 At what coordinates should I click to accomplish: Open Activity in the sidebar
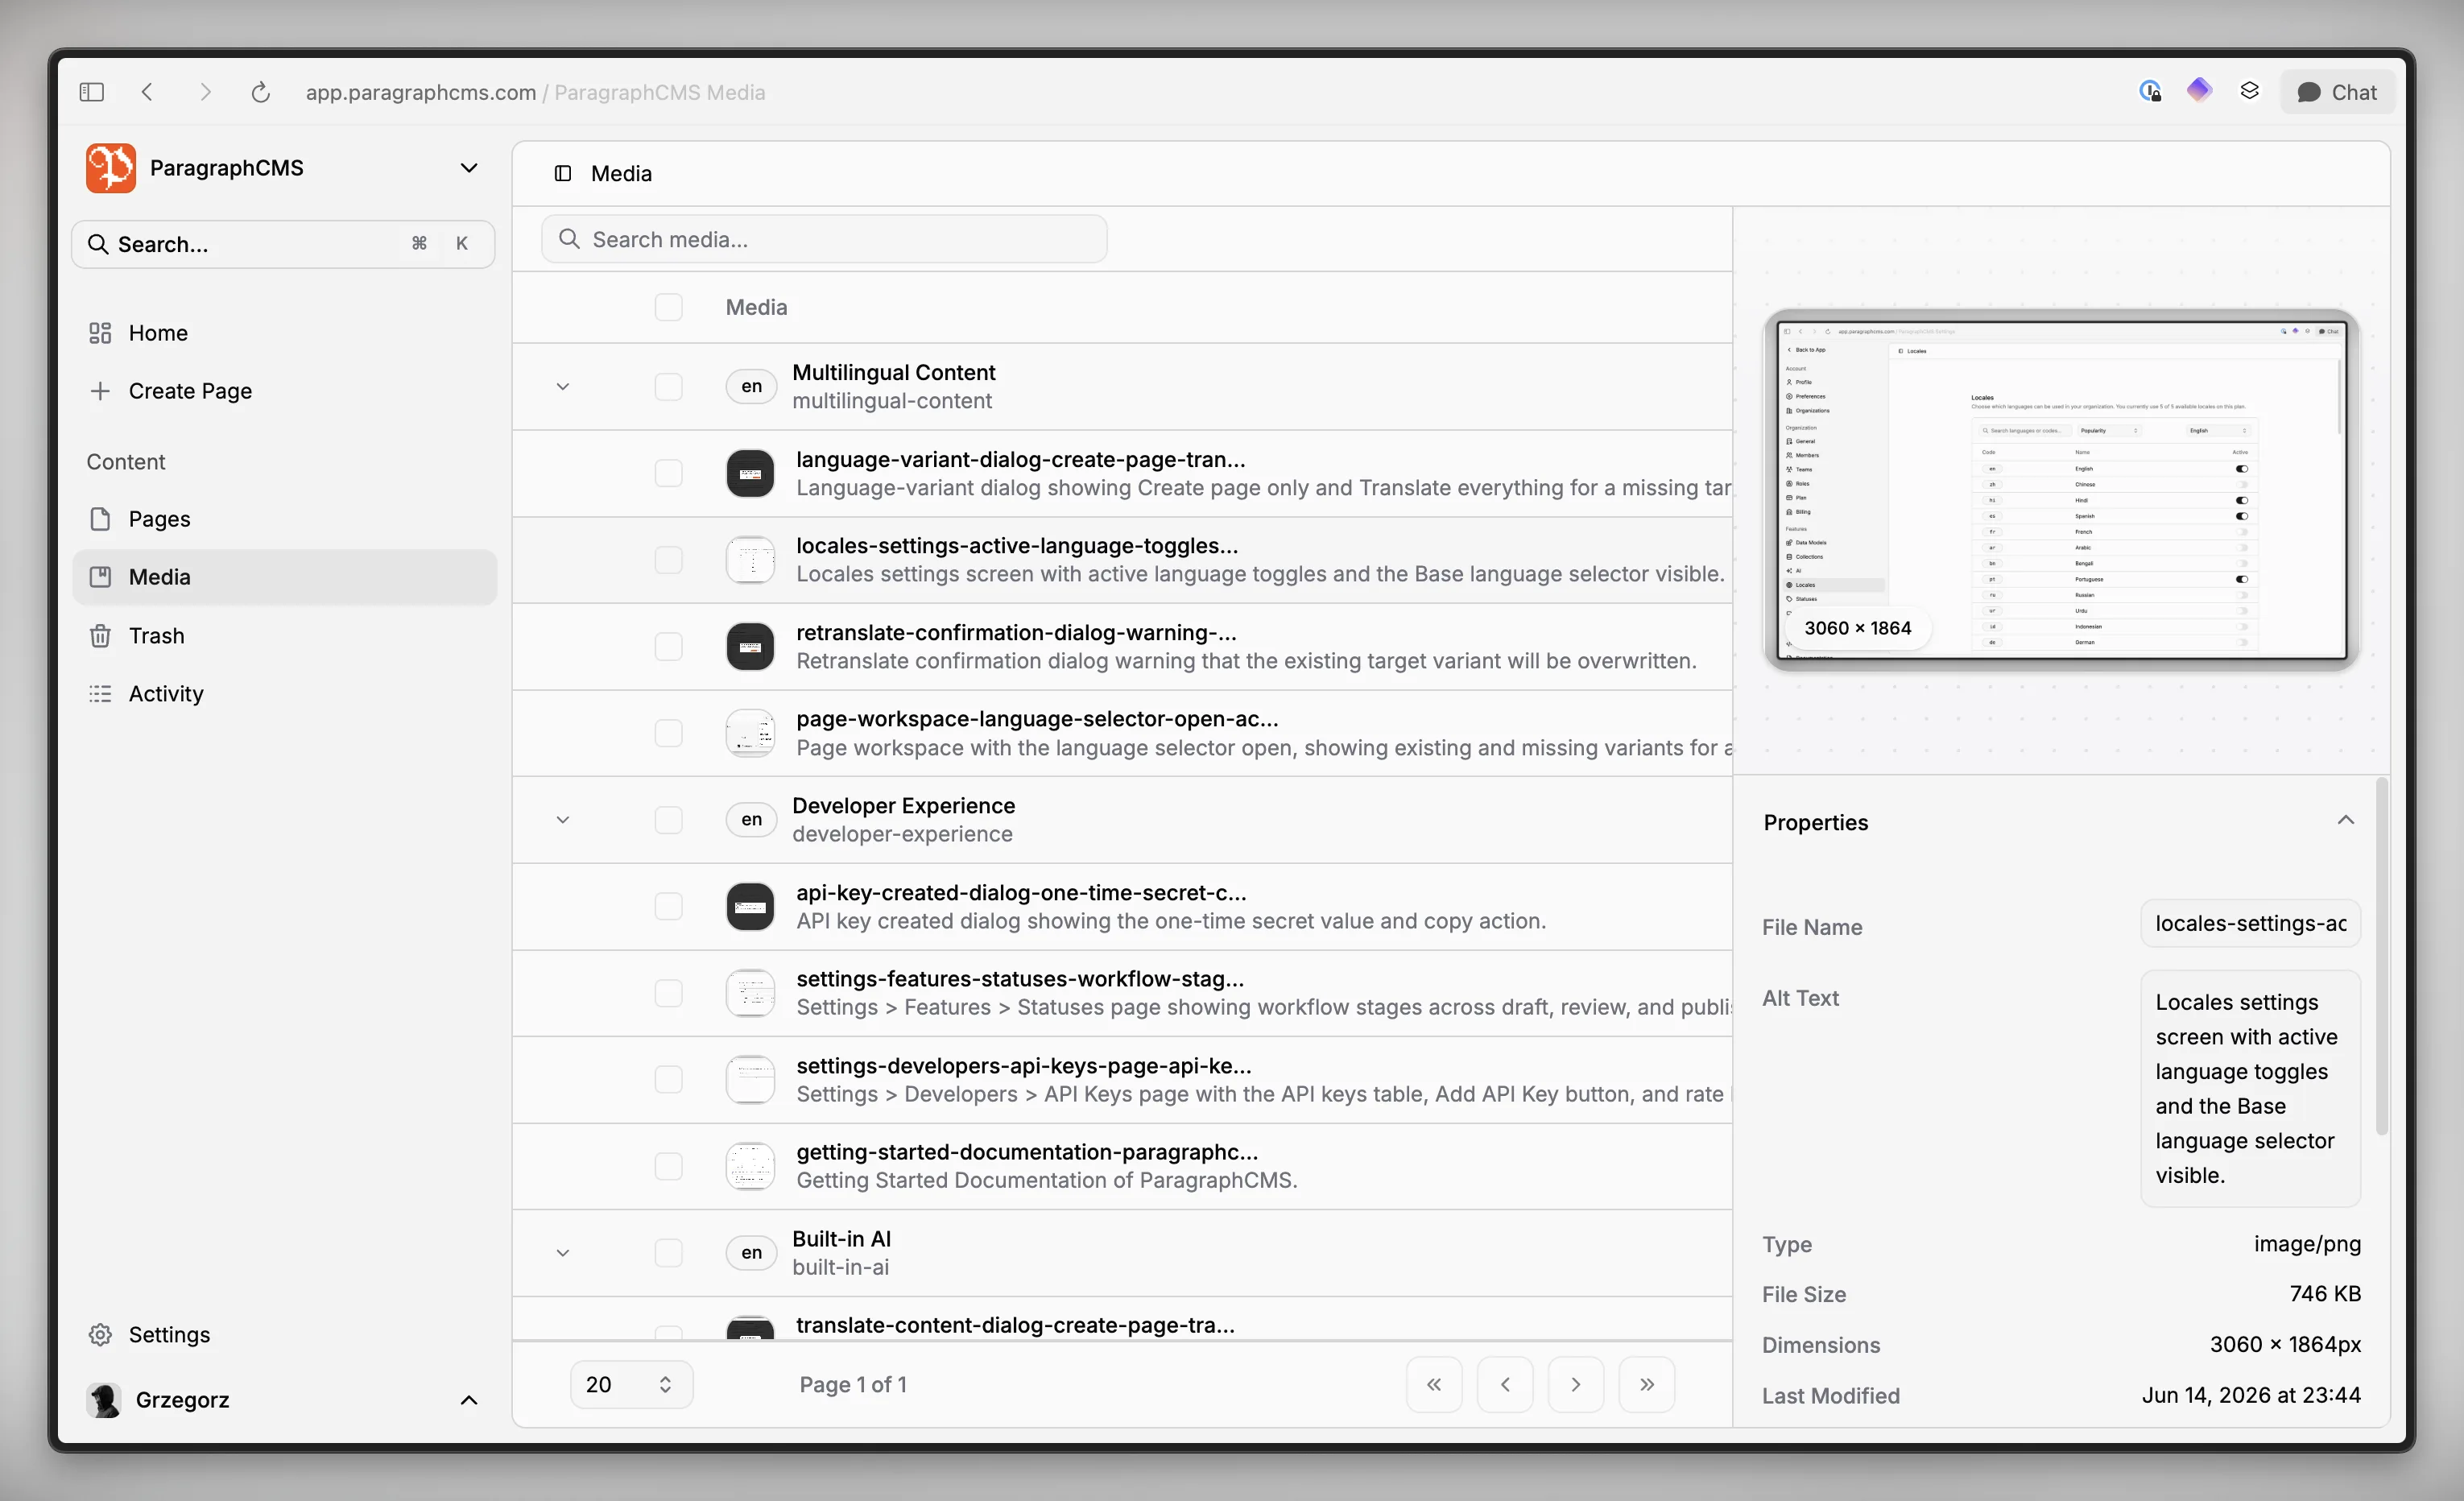tap(284, 694)
